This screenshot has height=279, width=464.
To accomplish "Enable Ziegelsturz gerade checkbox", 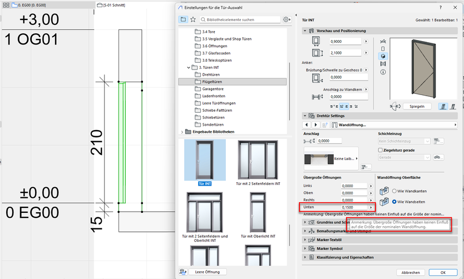I will tap(380, 150).
